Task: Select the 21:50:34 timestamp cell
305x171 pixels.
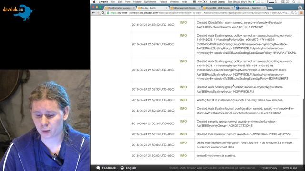Action: pyautogui.click(x=153, y=123)
